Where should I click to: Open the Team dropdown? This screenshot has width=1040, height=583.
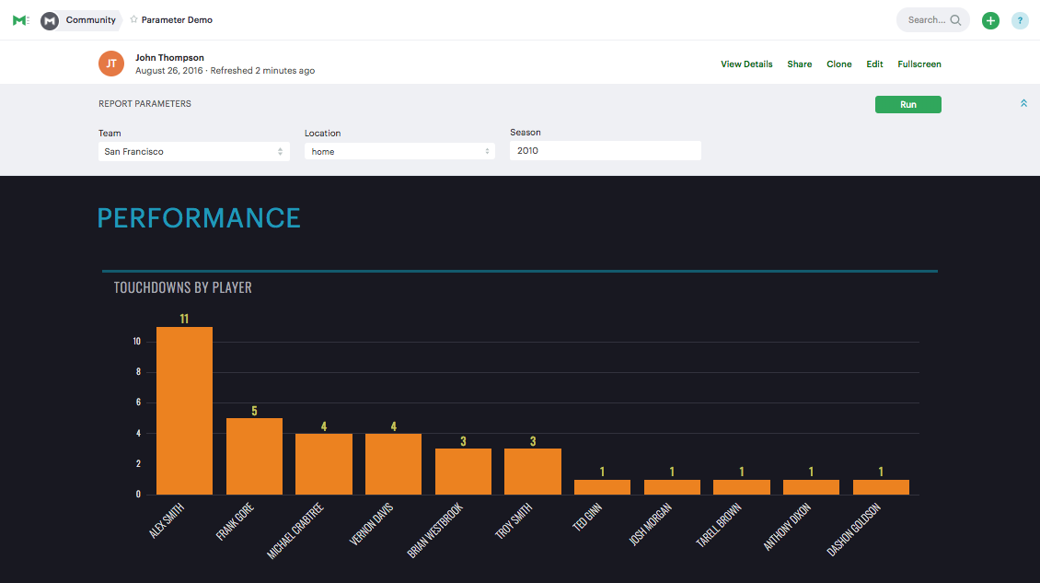tap(193, 151)
